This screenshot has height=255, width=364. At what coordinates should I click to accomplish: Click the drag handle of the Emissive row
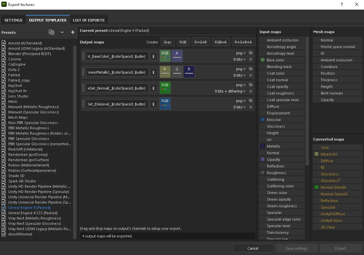click(83, 104)
